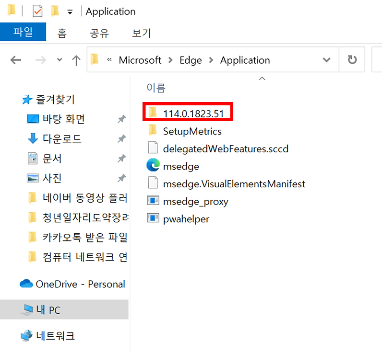
Task: Unpin 다운로드 using its pin icon
Action: (x=121, y=139)
